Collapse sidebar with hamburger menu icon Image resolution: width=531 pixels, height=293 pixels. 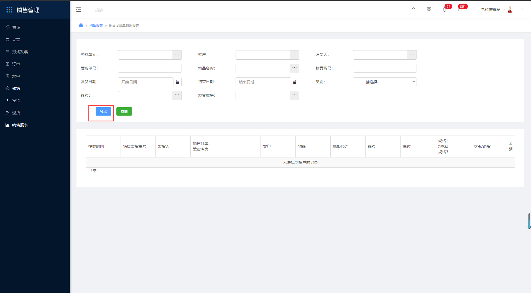click(79, 10)
